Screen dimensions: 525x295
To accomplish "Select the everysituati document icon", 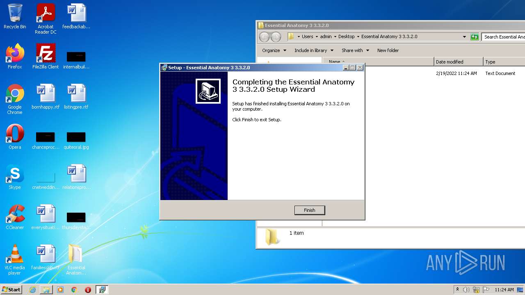I will point(46,217).
